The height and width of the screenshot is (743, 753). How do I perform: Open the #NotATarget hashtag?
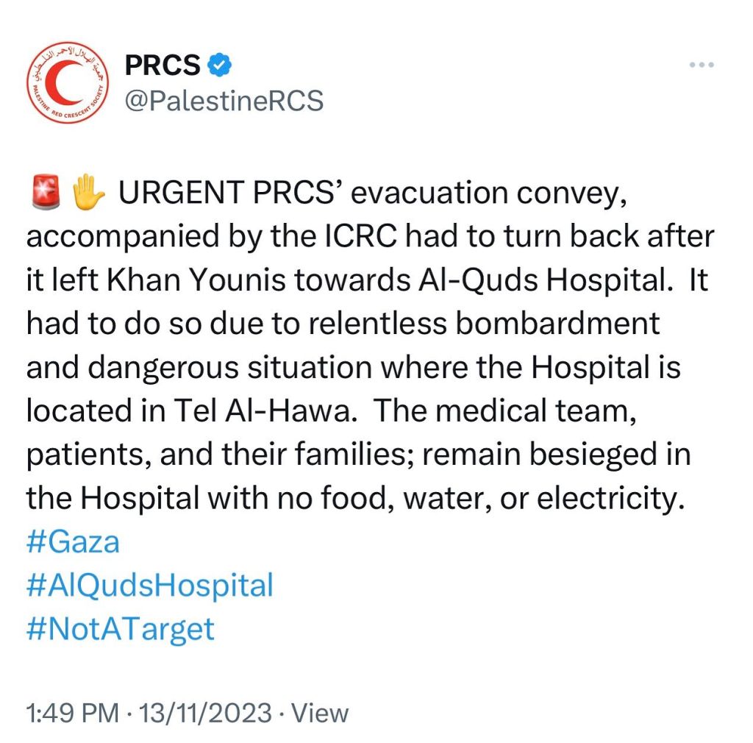coord(120,629)
